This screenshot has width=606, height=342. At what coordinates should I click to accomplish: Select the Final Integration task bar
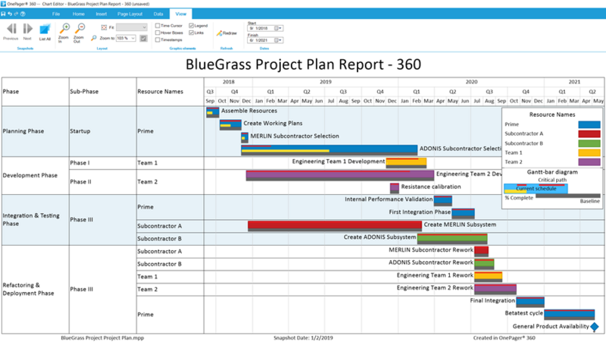coord(530,302)
